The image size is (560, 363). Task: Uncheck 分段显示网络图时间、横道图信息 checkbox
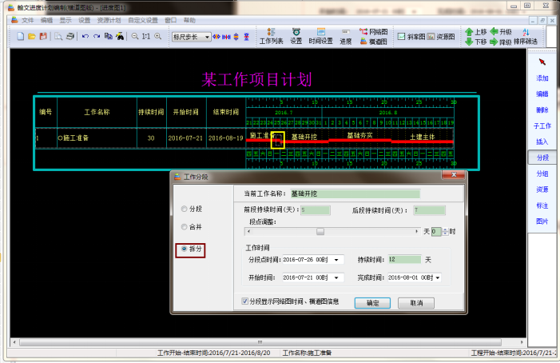tap(245, 301)
